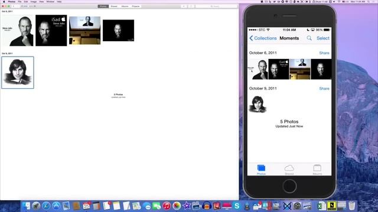Click the Spotlight search icon in the menu bar

[369, 2]
